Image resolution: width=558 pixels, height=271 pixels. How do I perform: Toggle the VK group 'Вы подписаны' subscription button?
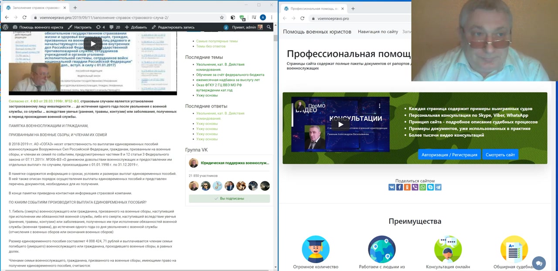tap(229, 199)
